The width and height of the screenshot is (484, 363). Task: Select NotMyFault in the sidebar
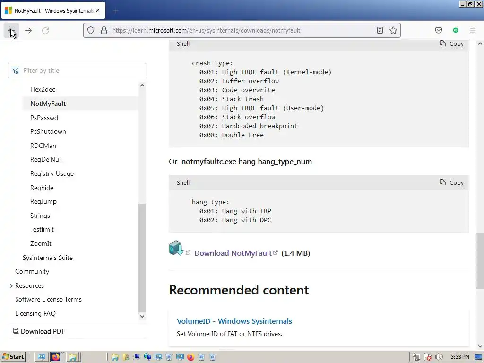tap(48, 104)
